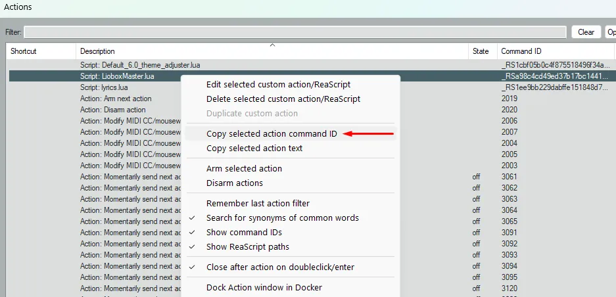Click _RS1cbf05b0c4f875518496f34a command ID
This screenshot has width=616, height=297.
coord(556,65)
